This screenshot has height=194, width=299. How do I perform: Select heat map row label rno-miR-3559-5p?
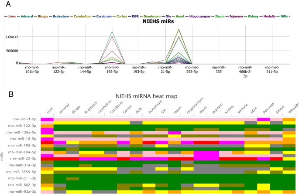pos(21,172)
